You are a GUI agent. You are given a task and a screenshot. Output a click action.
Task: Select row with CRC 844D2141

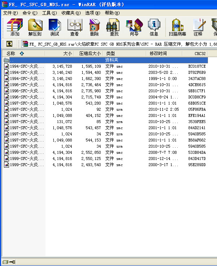[105, 128]
